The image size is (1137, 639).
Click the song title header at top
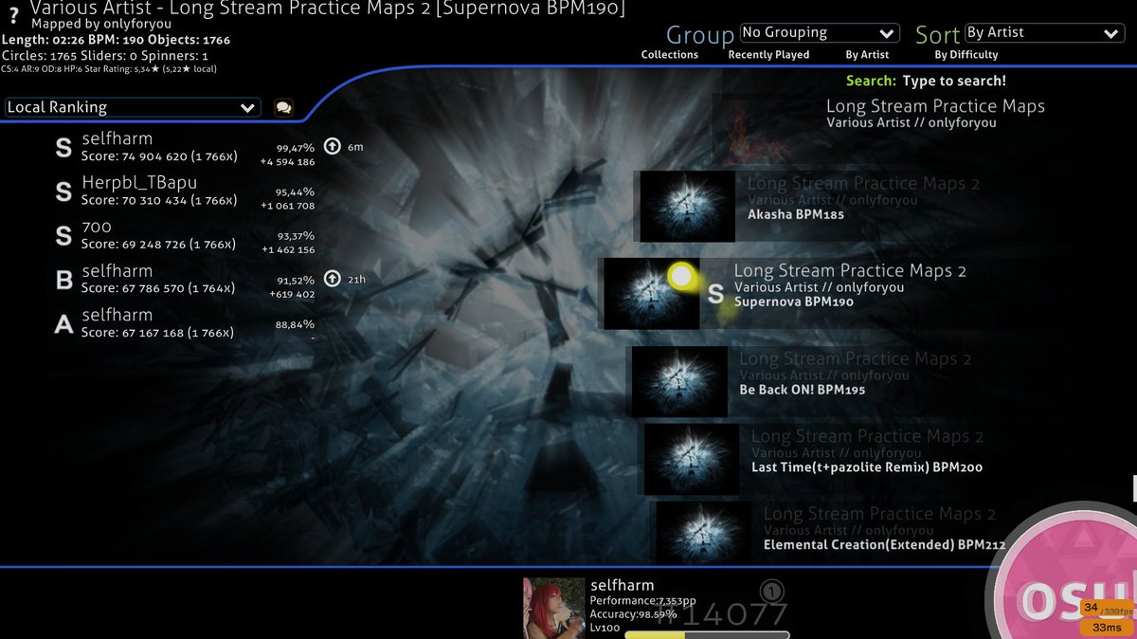coord(327,8)
